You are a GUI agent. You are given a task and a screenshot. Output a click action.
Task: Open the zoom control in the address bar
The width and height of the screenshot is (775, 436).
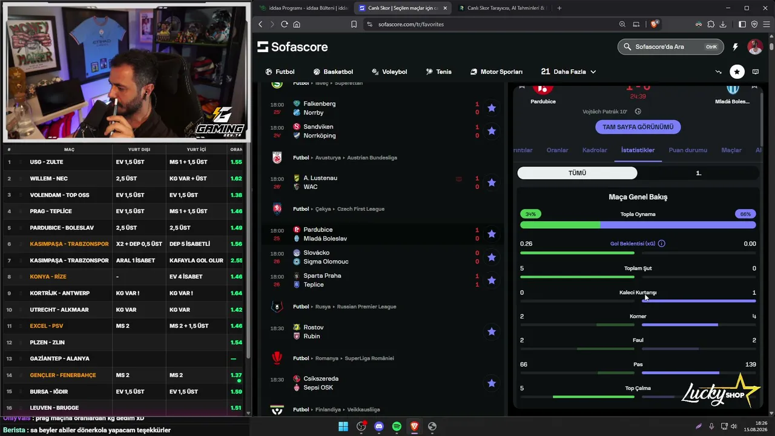tap(622, 24)
